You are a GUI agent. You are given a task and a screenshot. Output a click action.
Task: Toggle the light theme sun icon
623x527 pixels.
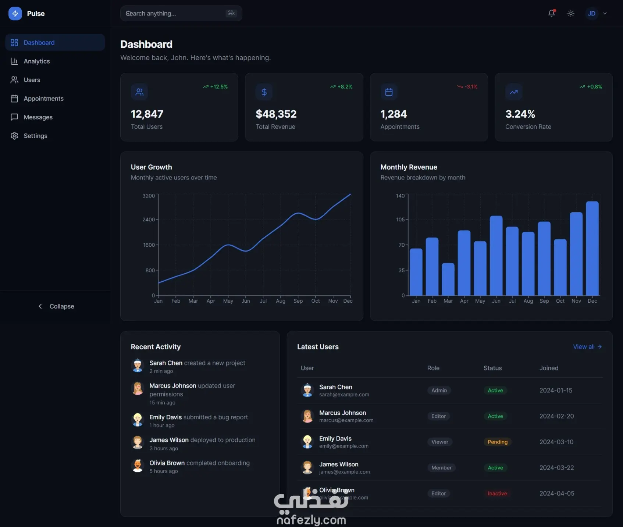point(571,13)
